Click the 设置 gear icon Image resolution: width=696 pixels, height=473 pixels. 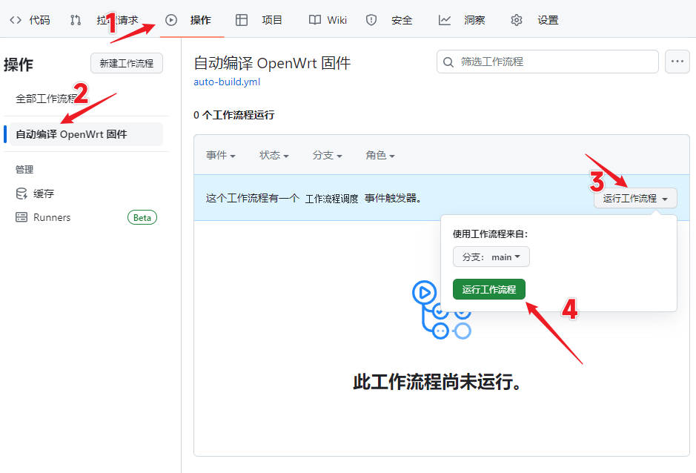click(516, 20)
